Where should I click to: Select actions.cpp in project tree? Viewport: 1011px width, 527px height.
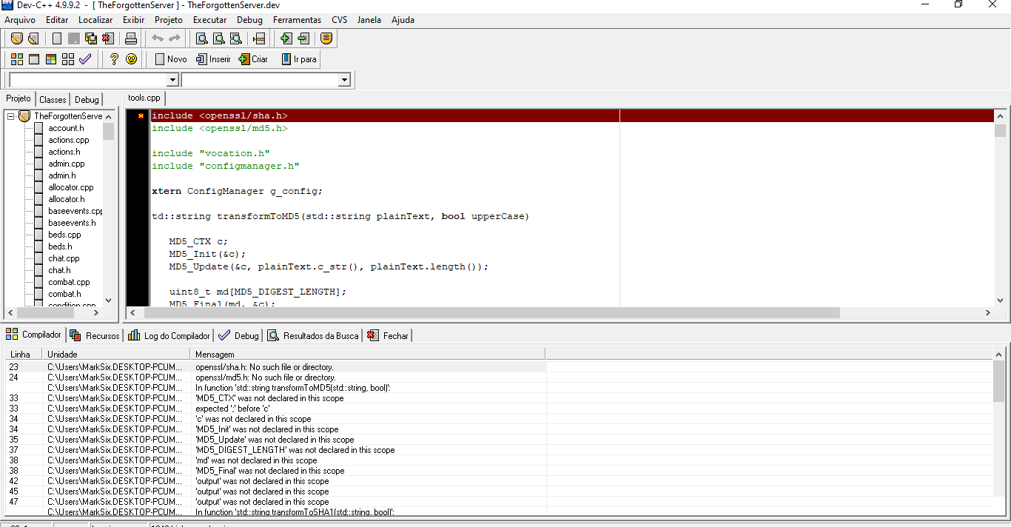click(68, 140)
